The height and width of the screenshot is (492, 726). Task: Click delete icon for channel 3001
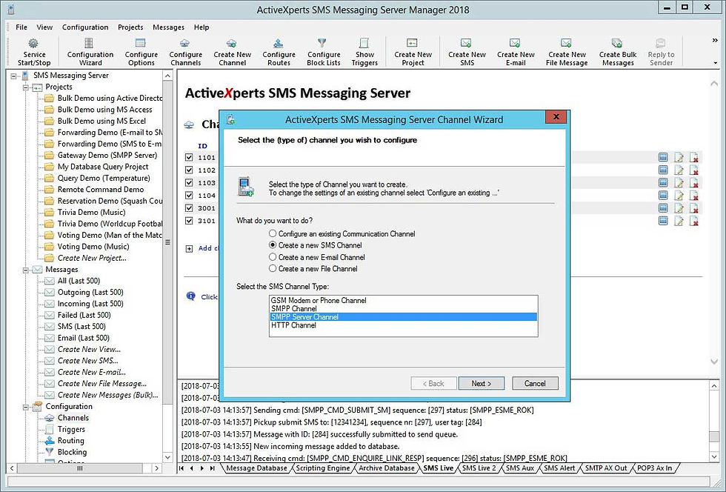[x=693, y=208]
